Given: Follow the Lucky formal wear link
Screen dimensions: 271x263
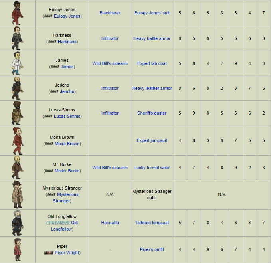Looking at the screenshot, I should [x=152, y=168].
